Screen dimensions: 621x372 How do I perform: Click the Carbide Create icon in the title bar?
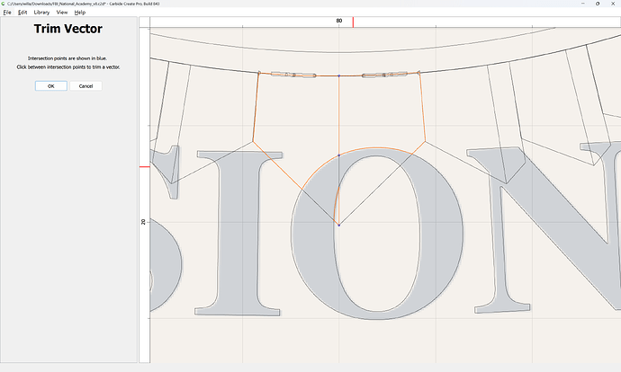(4, 4)
